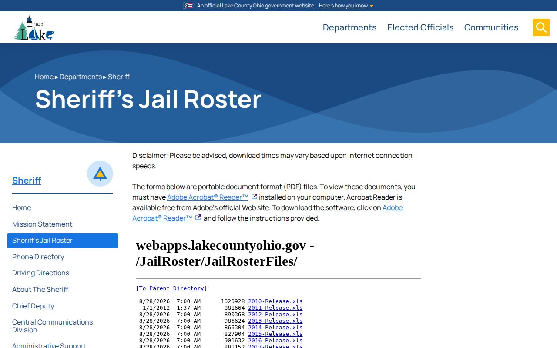Screen dimensions: 557x348
Task: Download 2013-Release.xls file
Action: click(275, 321)
